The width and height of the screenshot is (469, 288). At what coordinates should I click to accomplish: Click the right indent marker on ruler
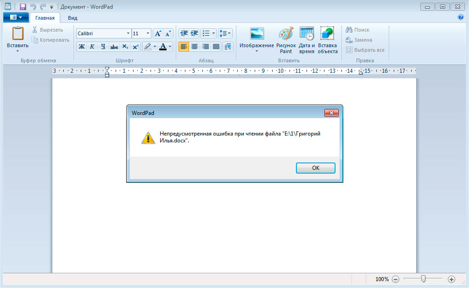[361, 72]
